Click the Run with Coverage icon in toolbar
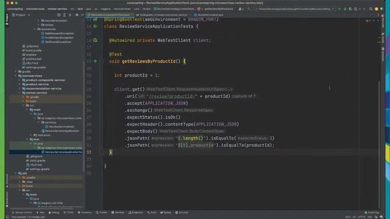 point(350,9)
